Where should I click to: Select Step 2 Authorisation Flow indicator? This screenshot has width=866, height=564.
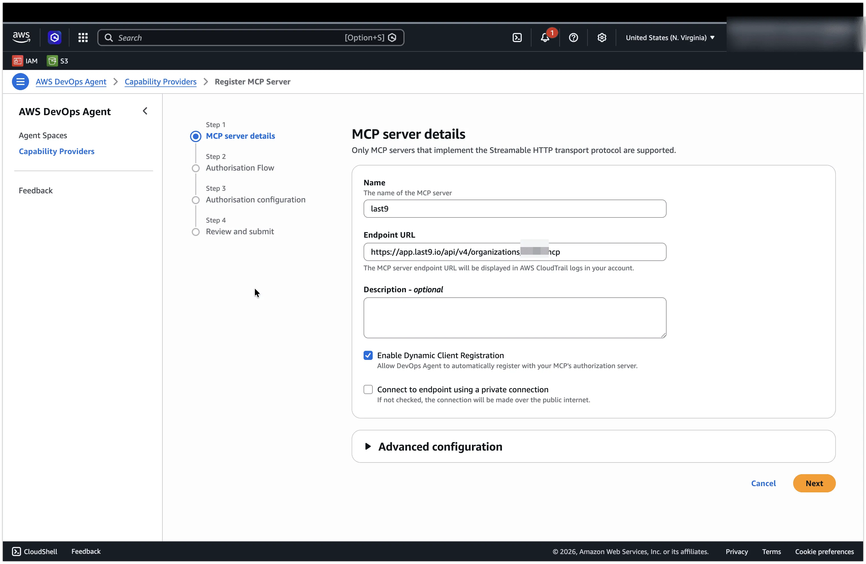[x=196, y=168]
